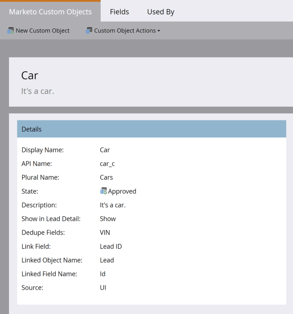Click the Details section header

pos(152,129)
